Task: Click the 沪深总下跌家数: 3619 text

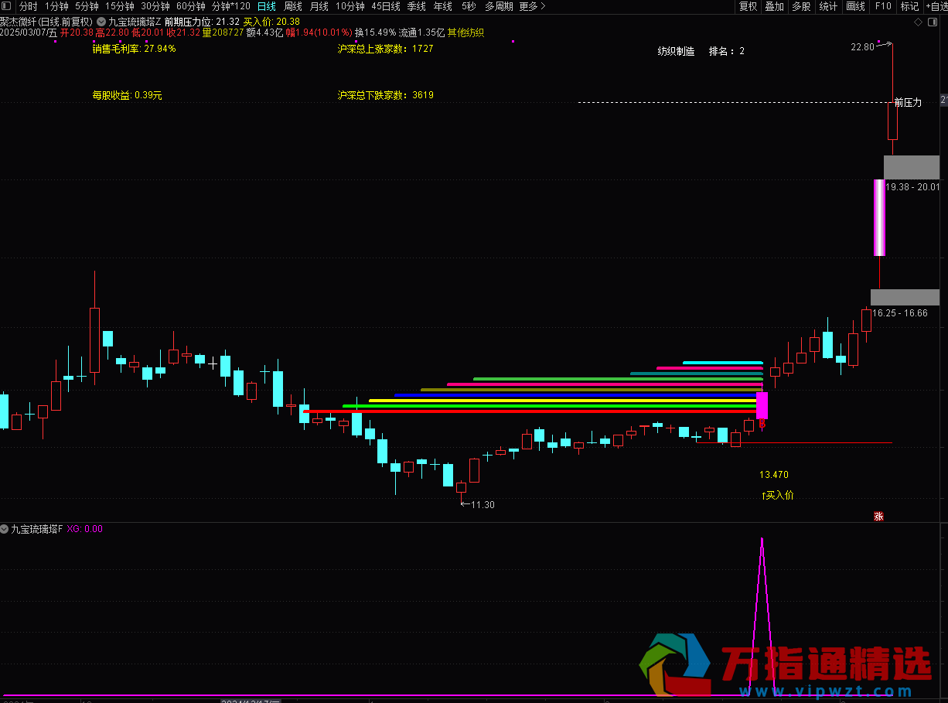Action: click(x=385, y=96)
